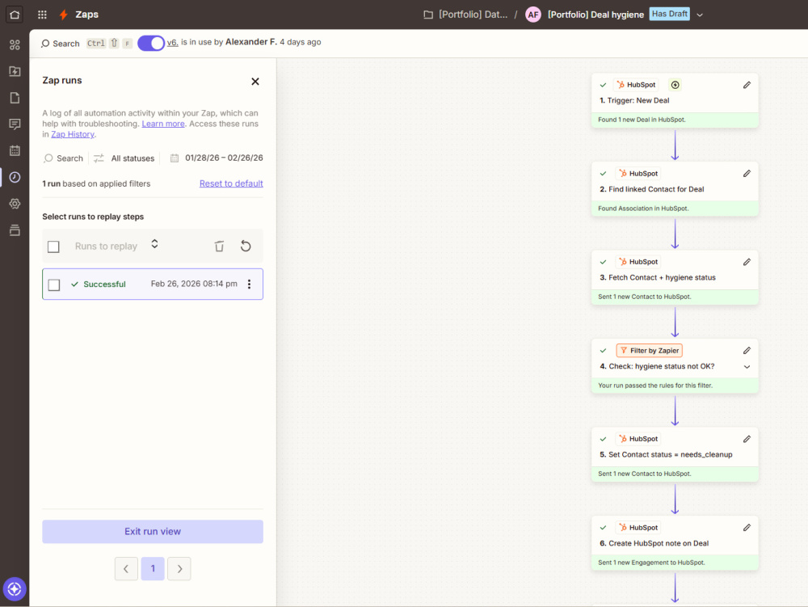Check the Successful run checkbox
808x607 pixels.
[x=53, y=285]
